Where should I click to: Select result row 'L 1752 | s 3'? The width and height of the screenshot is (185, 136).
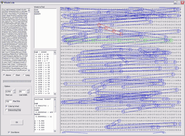tap(42, 91)
